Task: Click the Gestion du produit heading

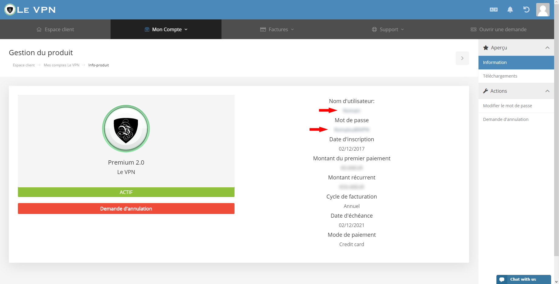Action: click(x=41, y=53)
